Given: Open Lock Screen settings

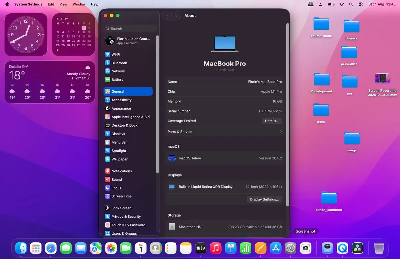Looking at the screenshot, I should pos(128,208).
